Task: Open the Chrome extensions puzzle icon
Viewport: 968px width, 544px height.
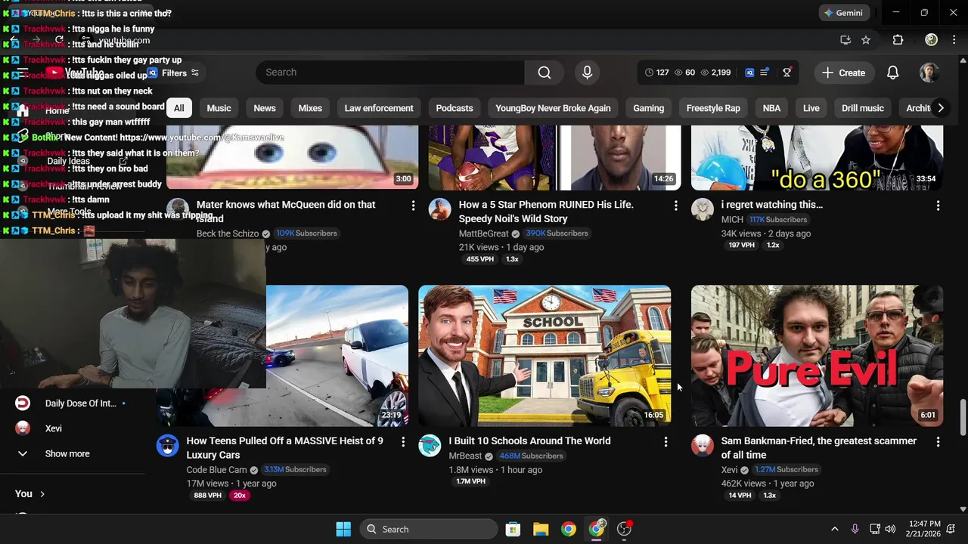Action: tap(898, 40)
